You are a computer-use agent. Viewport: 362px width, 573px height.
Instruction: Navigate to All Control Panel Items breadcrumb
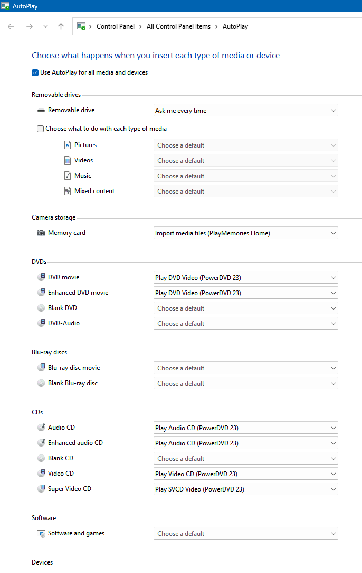pyautogui.click(x=178, y=26)
